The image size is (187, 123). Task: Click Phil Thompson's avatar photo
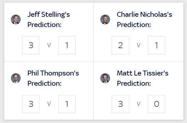coord(16,78)
